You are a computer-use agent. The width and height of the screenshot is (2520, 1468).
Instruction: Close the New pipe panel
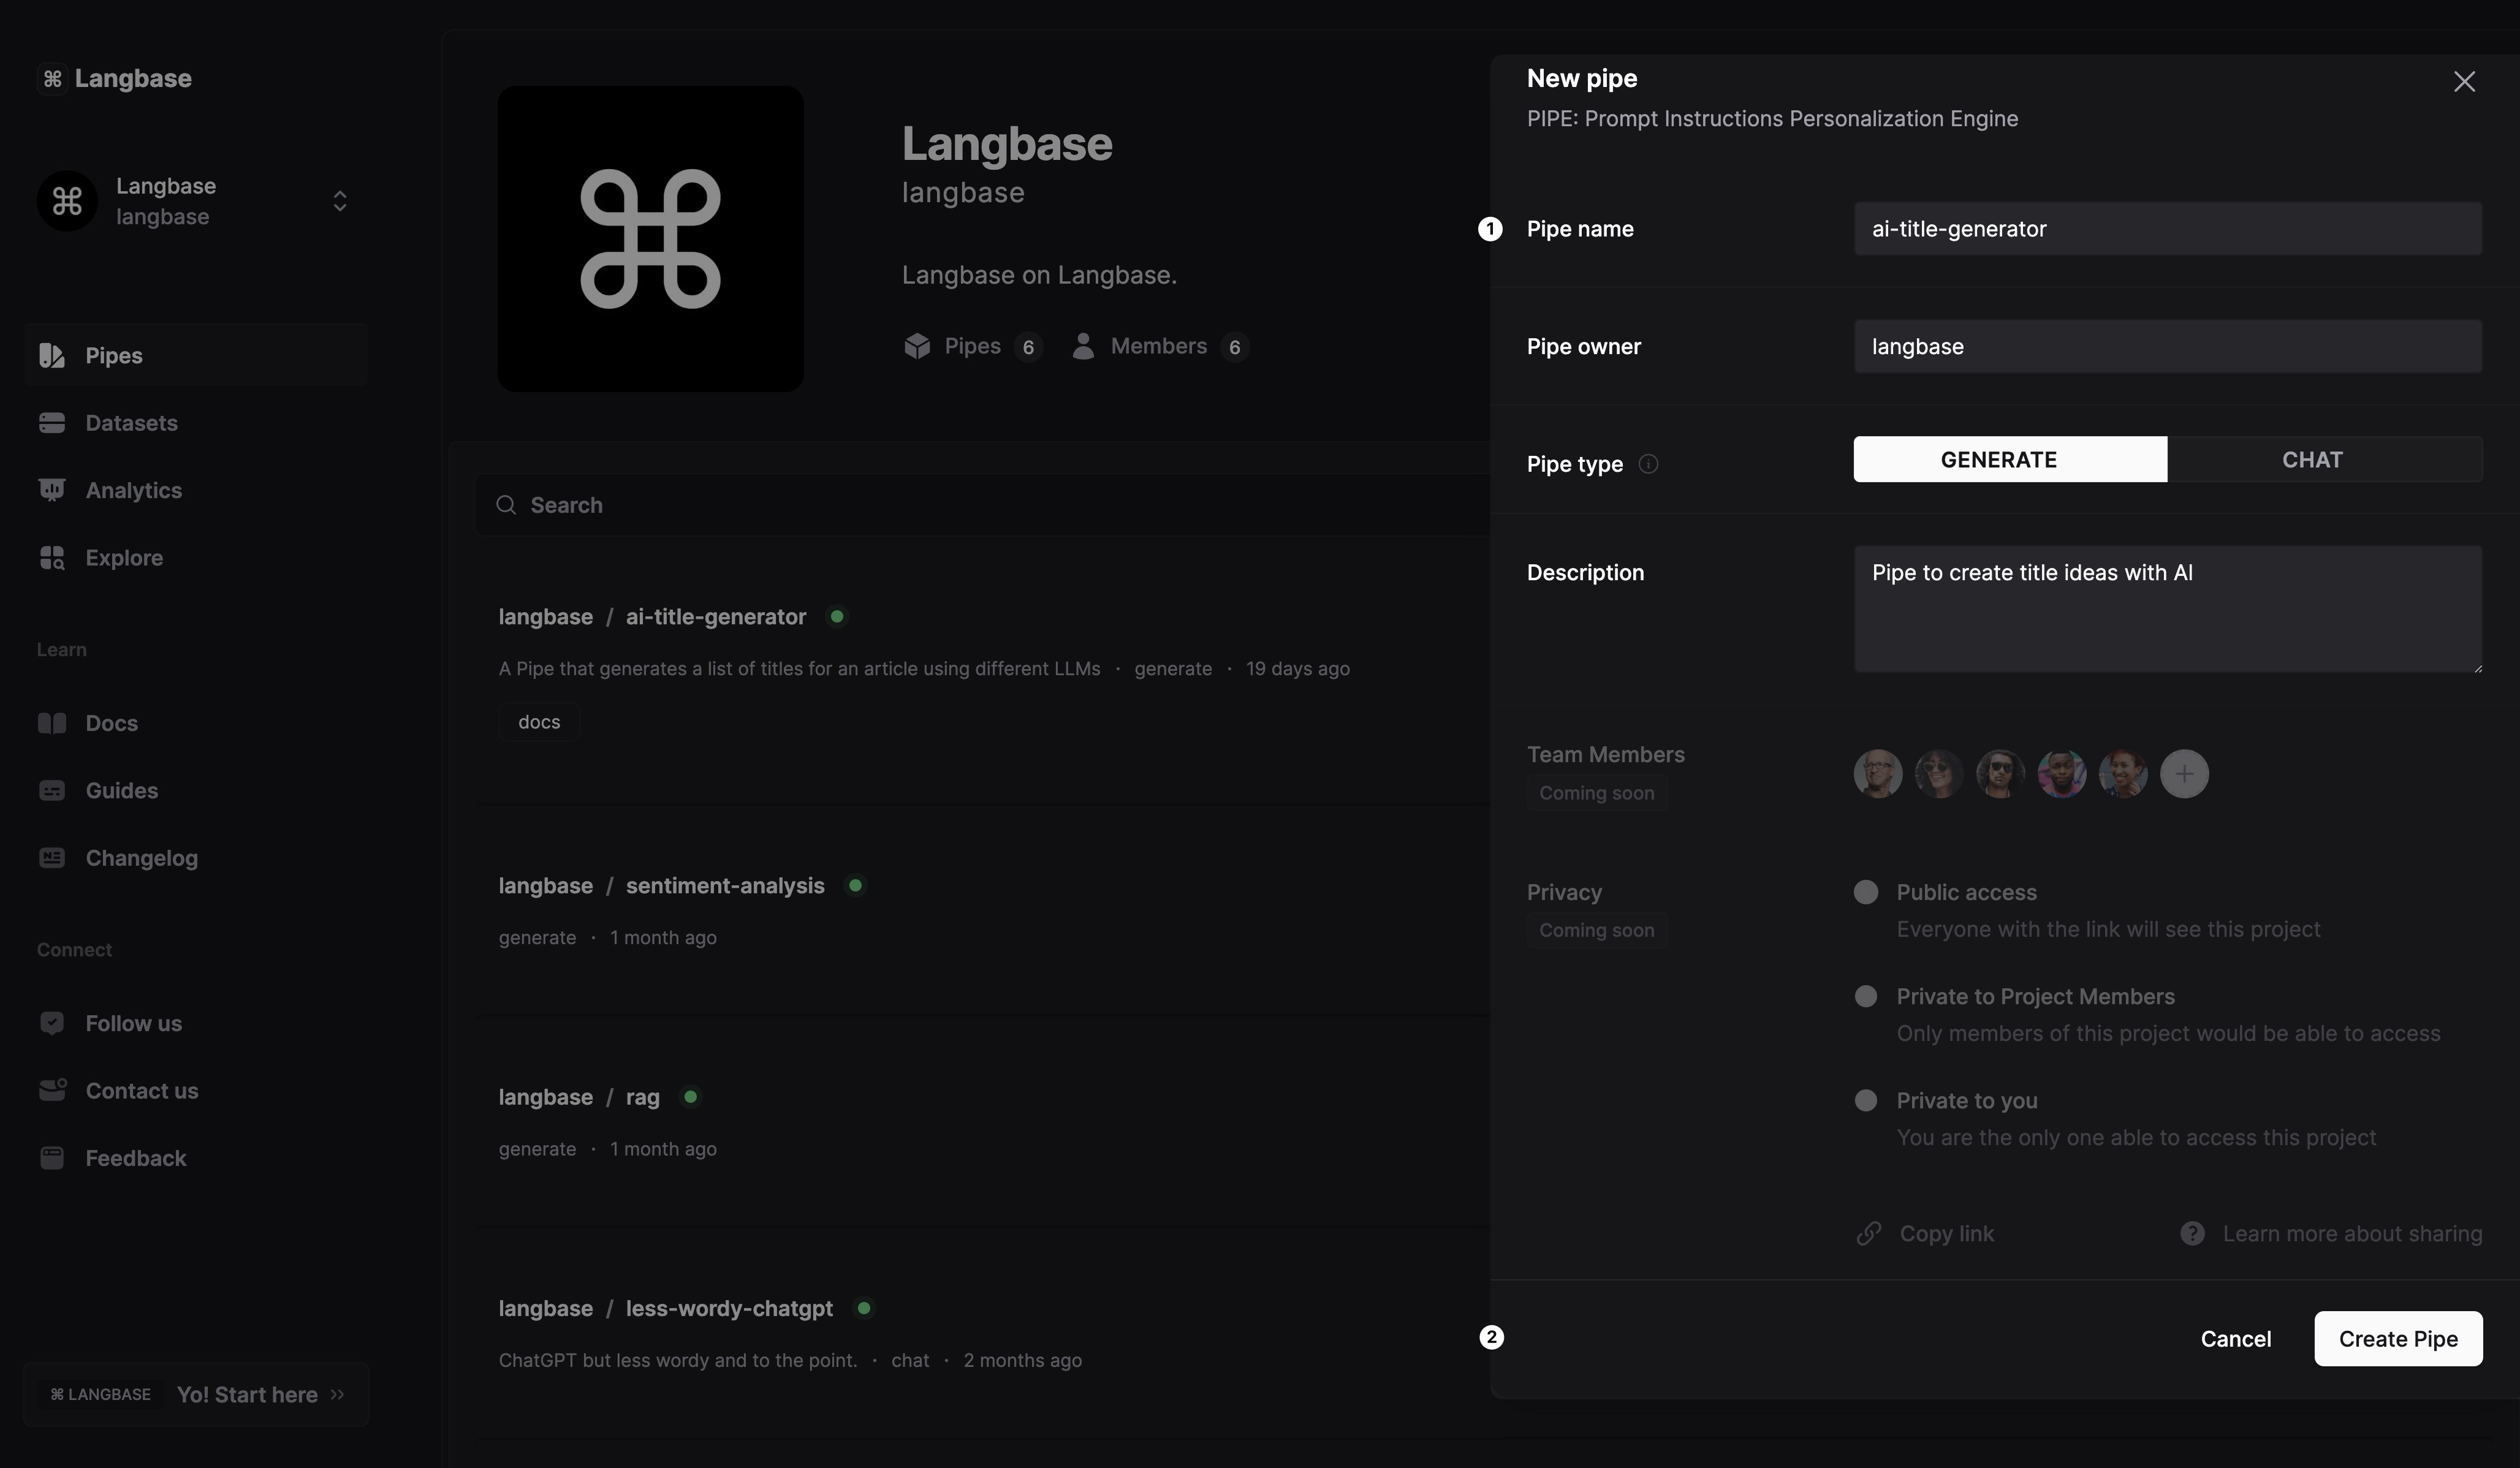coord(2464,81)
